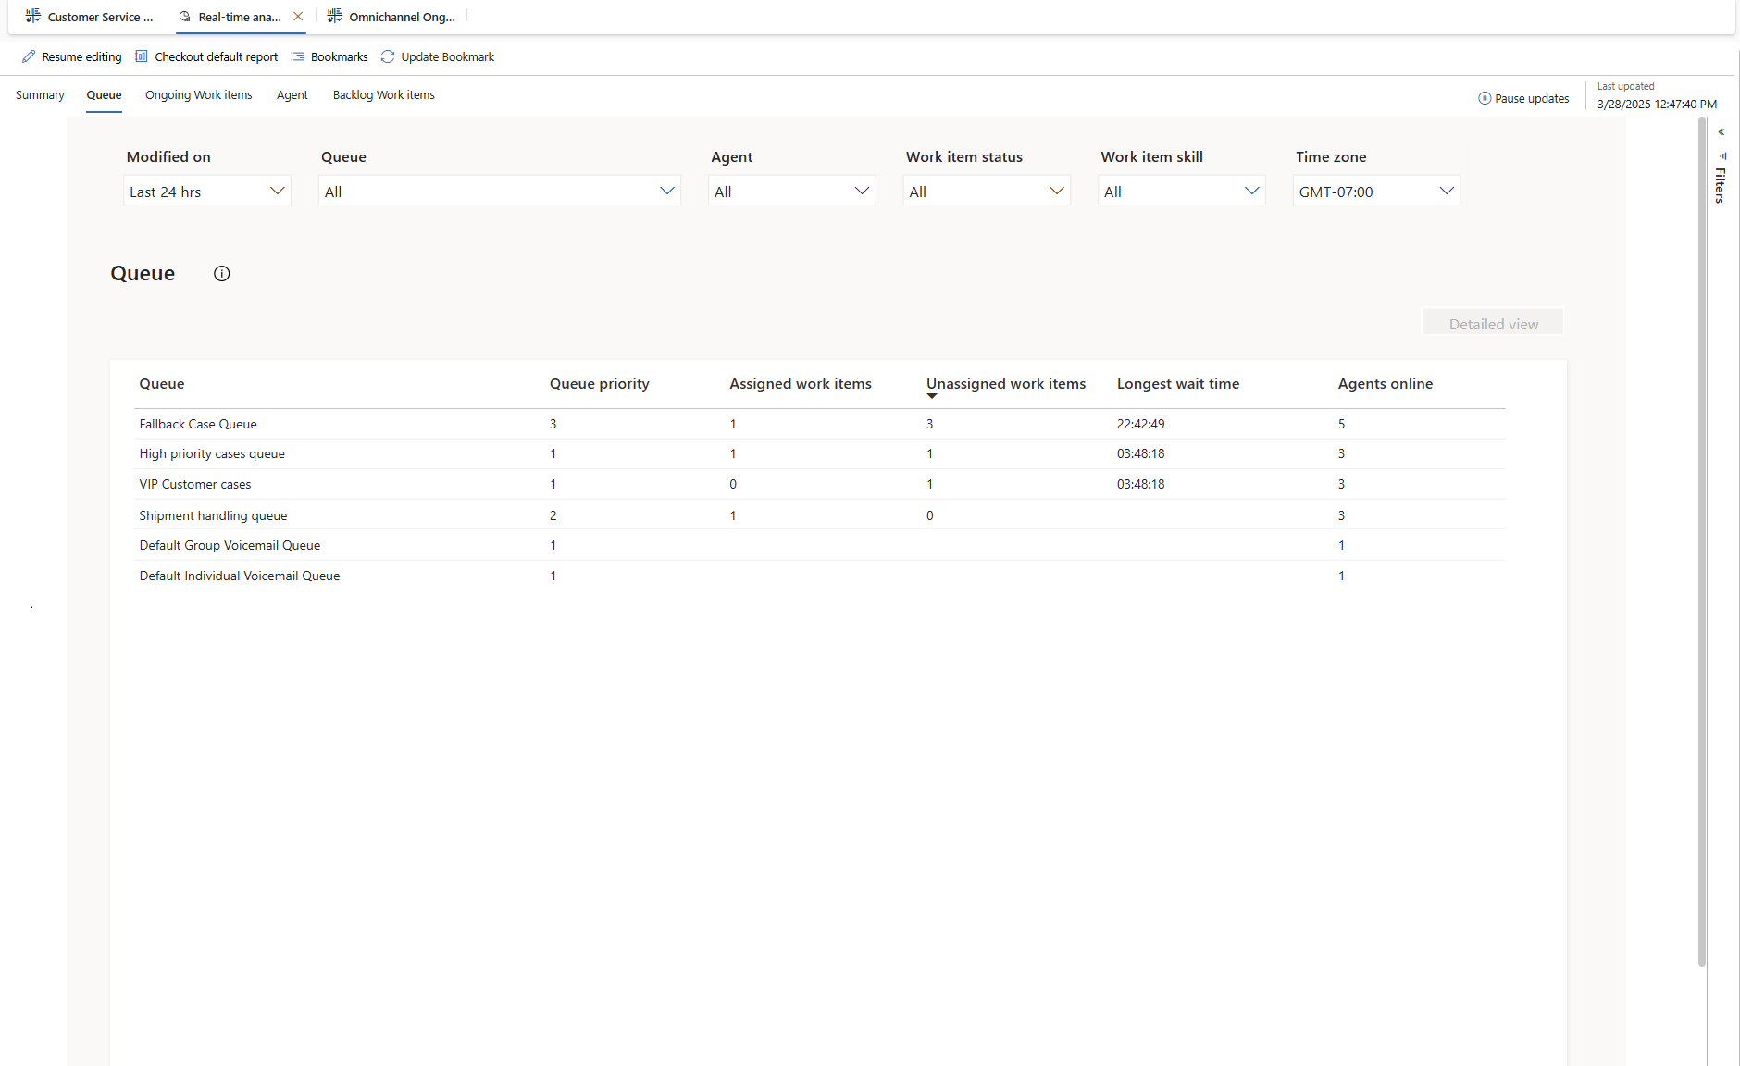Select Default Group Voicemail Queue row
The width and height of the screenshot is (1740, 1066).
819,545
